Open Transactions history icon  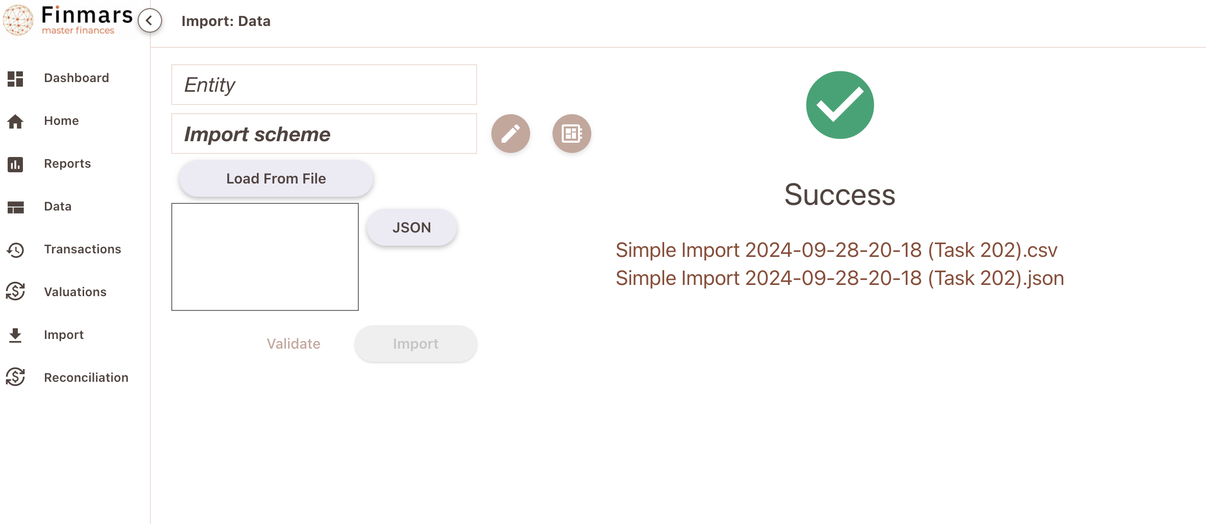pos(15,250)
